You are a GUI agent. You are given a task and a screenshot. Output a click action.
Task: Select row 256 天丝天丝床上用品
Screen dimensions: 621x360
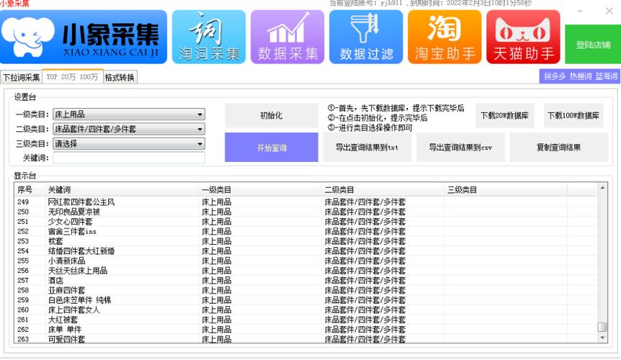pyautogui.click(x=305, y=271)
